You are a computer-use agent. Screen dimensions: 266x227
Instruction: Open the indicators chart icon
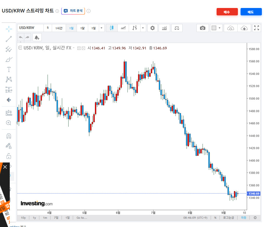[x=164, y=28]
